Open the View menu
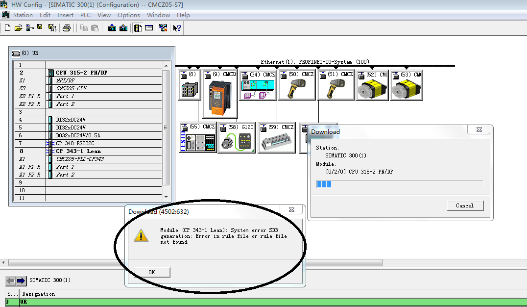The width and height of the screenshot is (527, 307). pyautogui.click(x=104, y=15)
